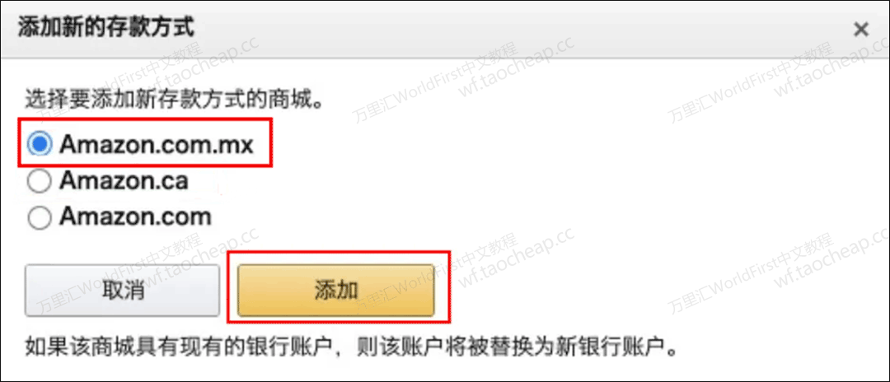Click the gray dialog header bar
Image resolution: width=890 pixels, height=382 pixels.
[445, 29]
